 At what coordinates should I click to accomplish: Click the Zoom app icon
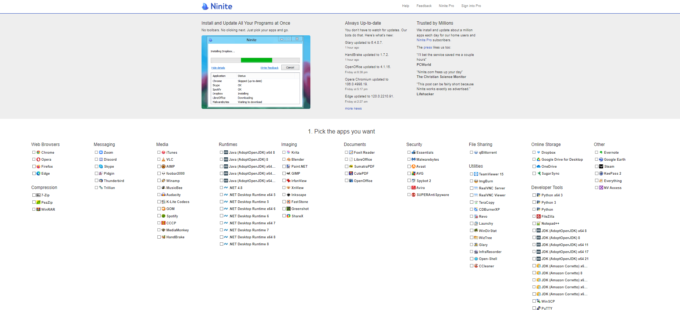coord(101,152)
